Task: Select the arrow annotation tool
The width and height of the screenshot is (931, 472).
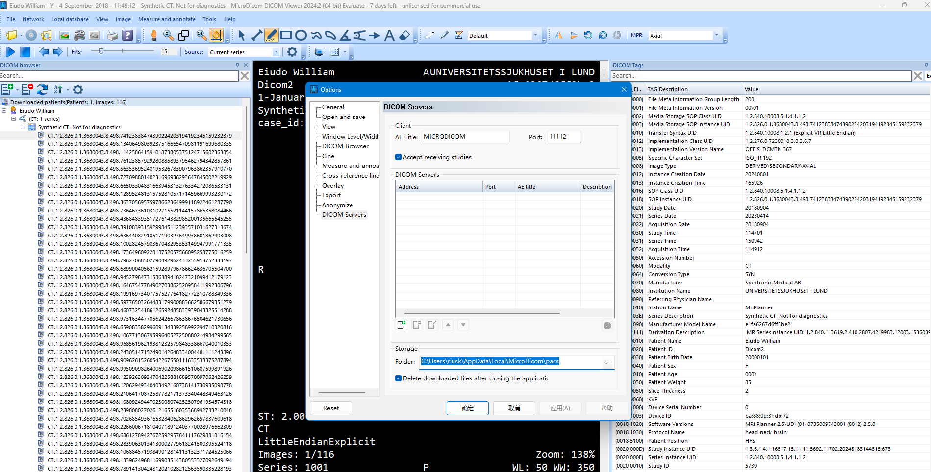Action: pos(375,35)
